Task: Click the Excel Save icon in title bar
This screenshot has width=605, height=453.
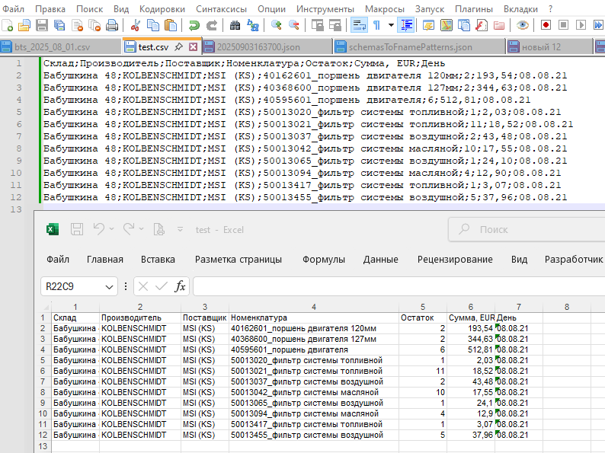Action: 77,229
